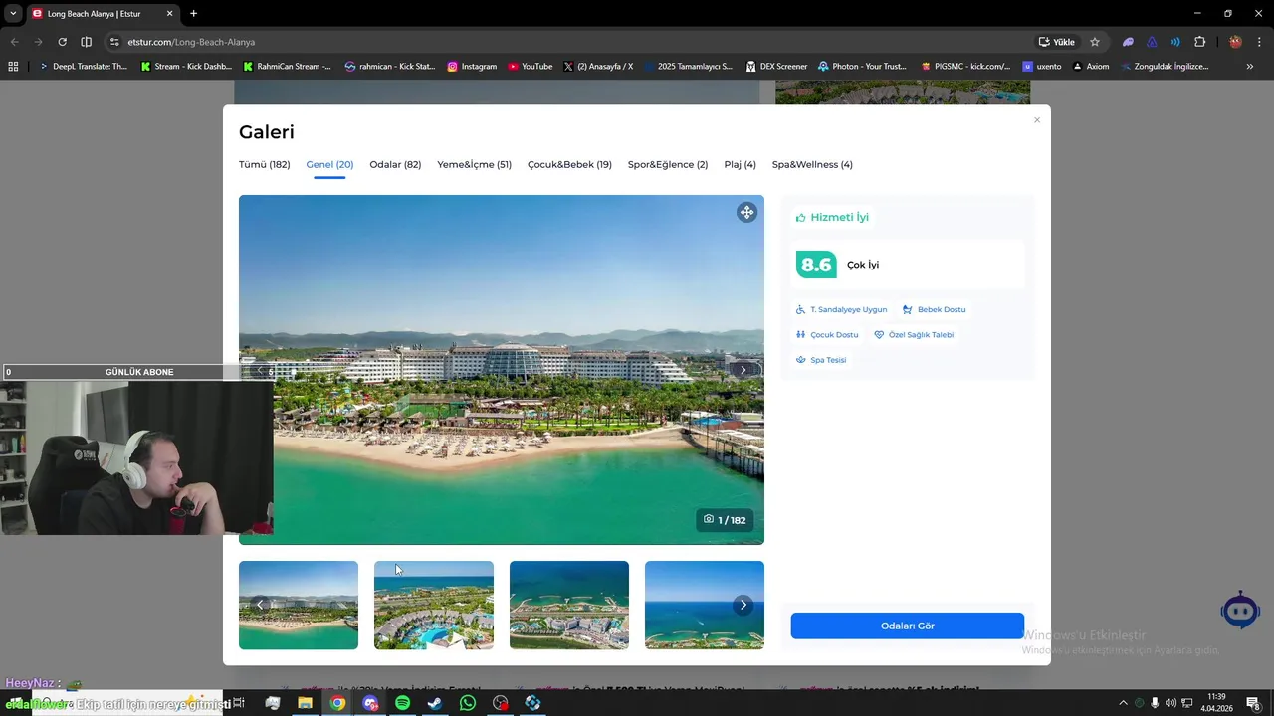Open File Explorer from the taskbar
The height and width of the screenshot is (716, 1274).
pyautogui.click(x=305, y=703)
